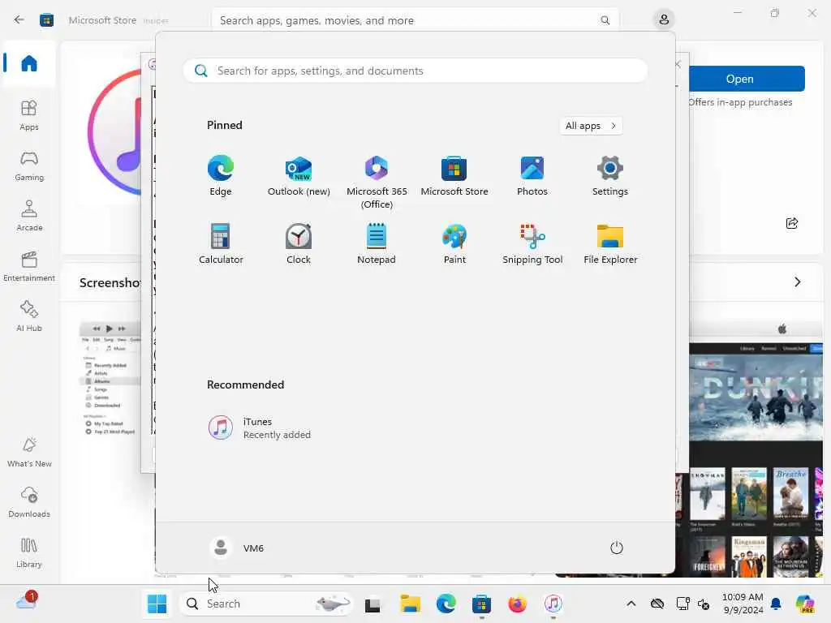This screenshot has height=623, width=831.
Task: Open Gaming section in Microsoft Store
Action: (x=29, y=165)
